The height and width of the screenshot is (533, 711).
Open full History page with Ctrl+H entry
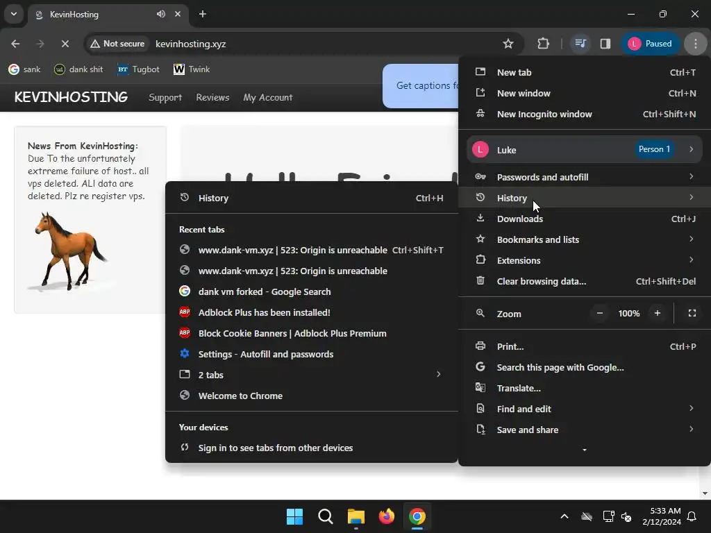(312, 198)
